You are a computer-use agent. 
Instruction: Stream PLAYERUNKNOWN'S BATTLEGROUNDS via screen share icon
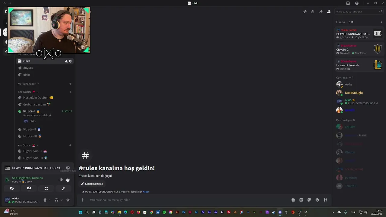click(68, 168)
